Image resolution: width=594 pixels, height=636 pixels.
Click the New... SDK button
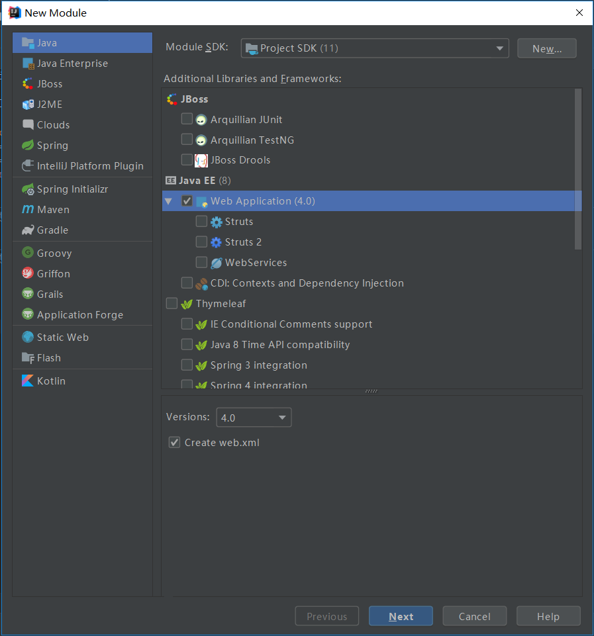click(546, 48)
